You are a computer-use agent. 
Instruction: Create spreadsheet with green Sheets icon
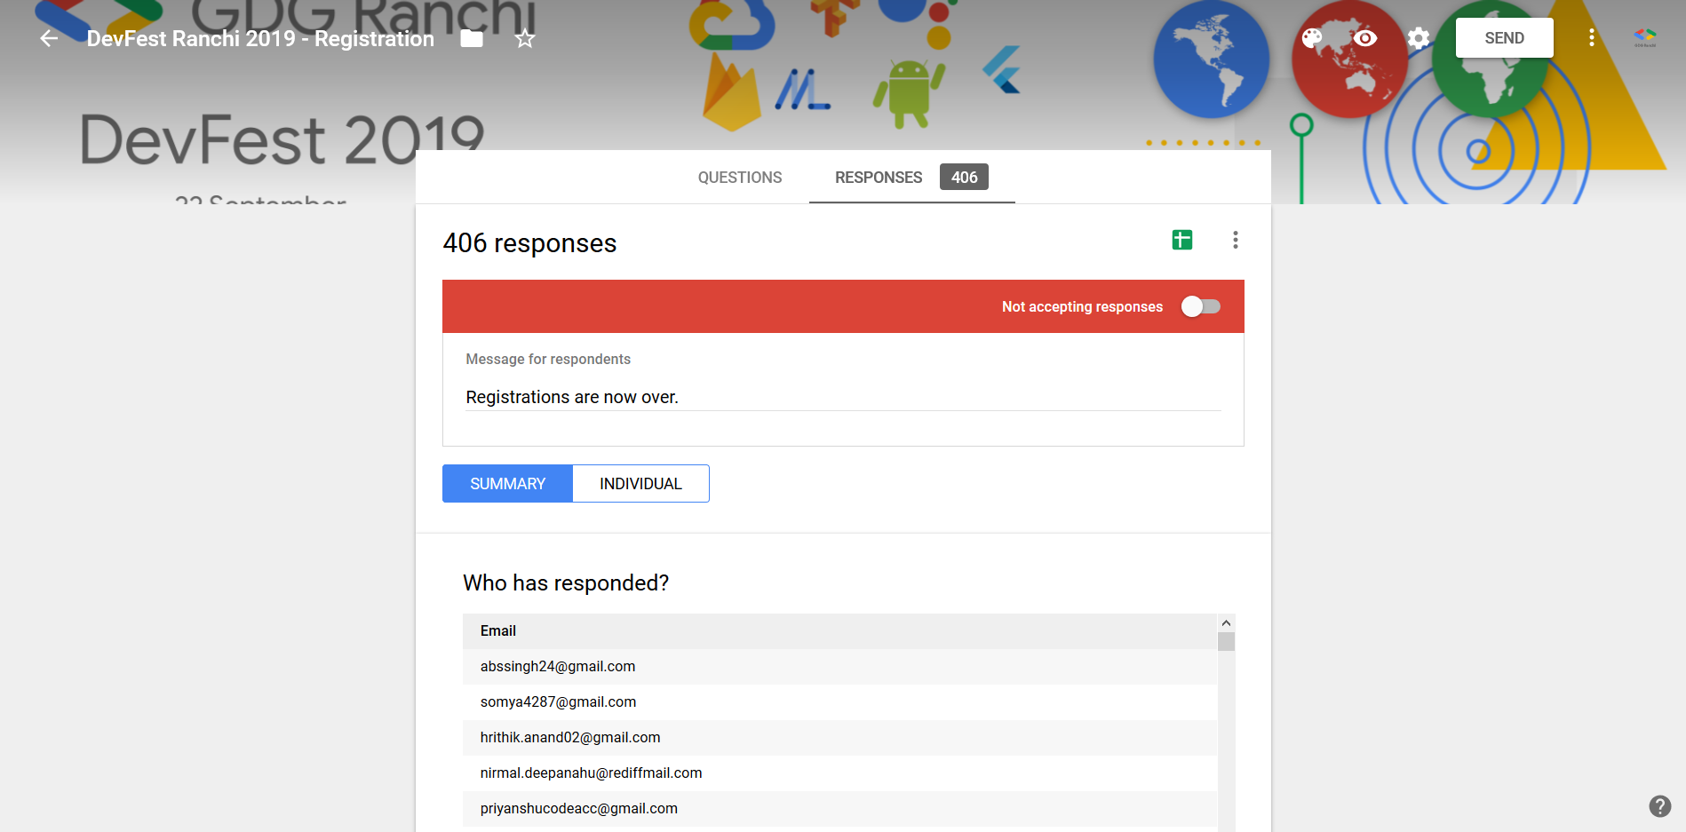(1181, 240)
